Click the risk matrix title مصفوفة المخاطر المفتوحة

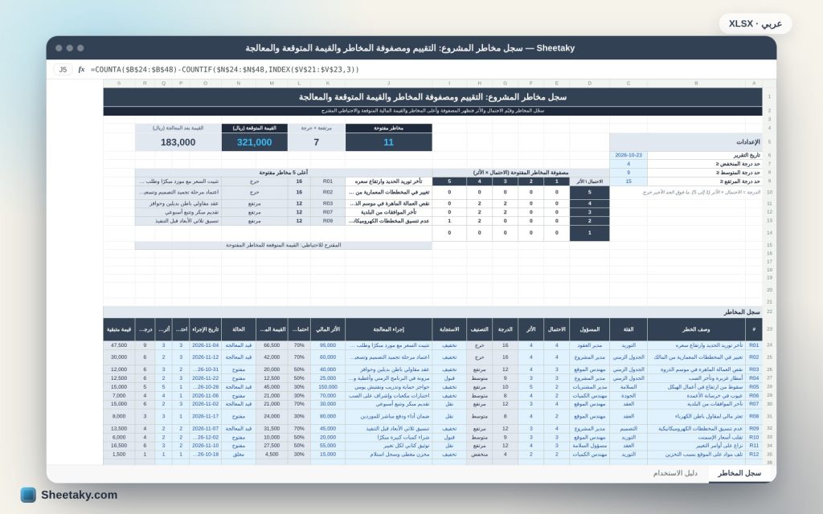[x=521, y=173]
